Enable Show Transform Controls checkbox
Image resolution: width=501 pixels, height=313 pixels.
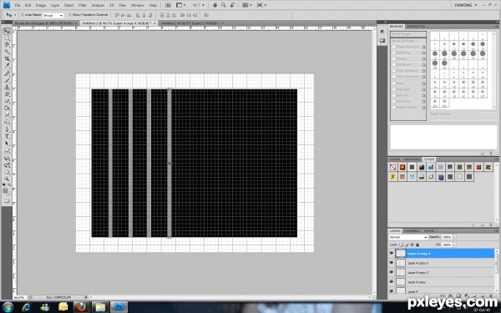[71, 15]
